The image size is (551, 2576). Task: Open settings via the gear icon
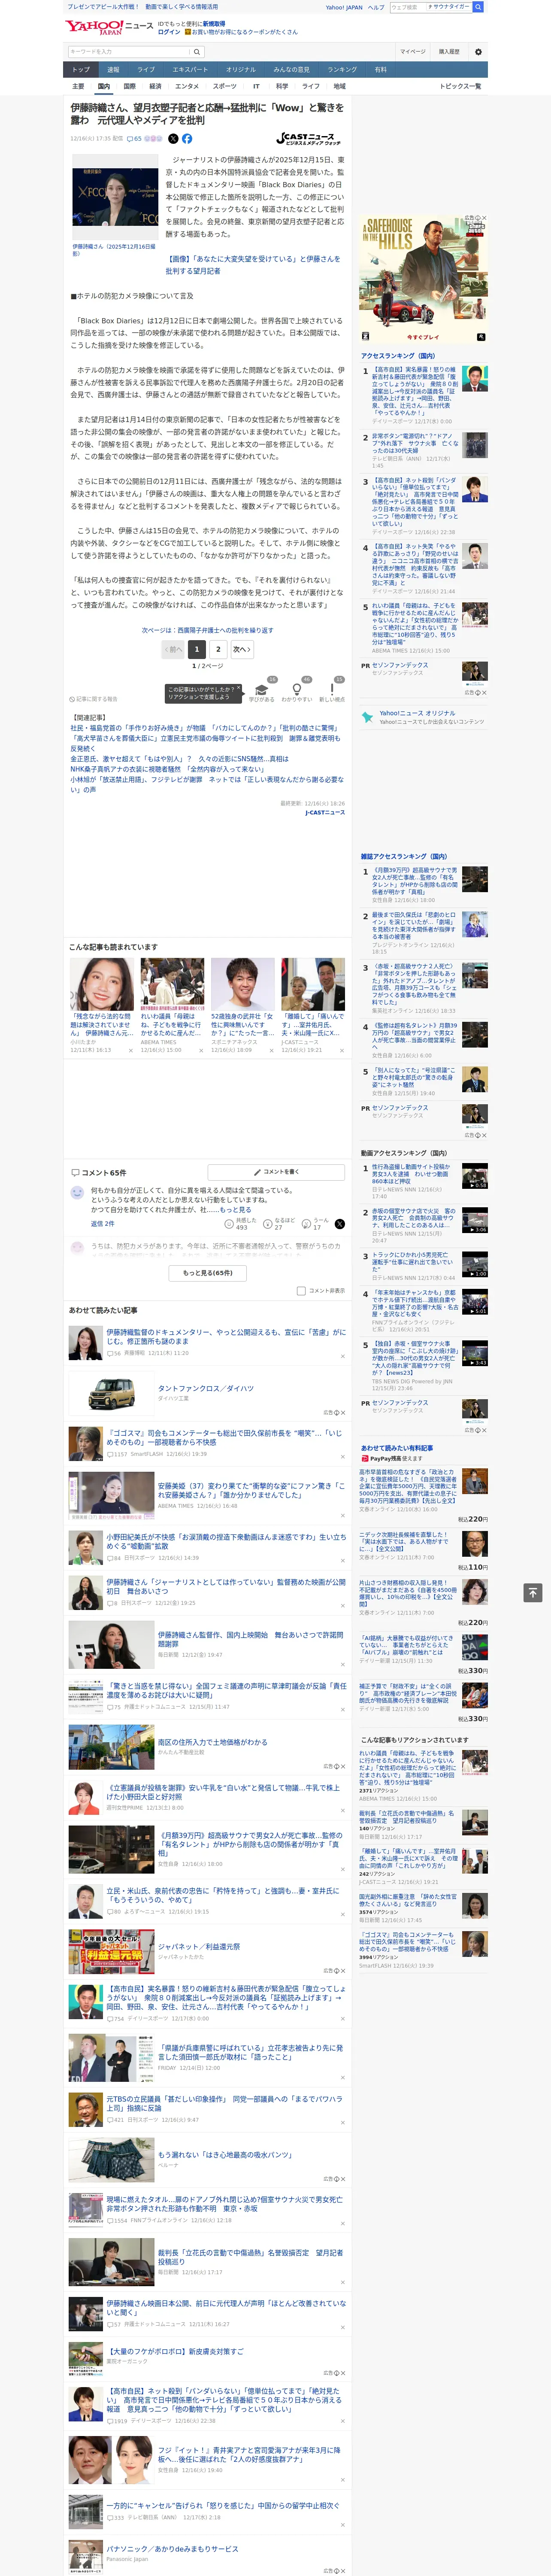coord(478,52)
